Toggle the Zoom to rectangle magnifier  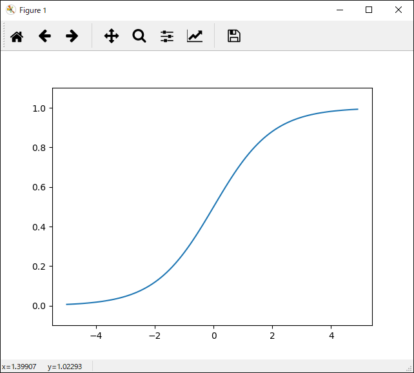click(x=139, y=36)
